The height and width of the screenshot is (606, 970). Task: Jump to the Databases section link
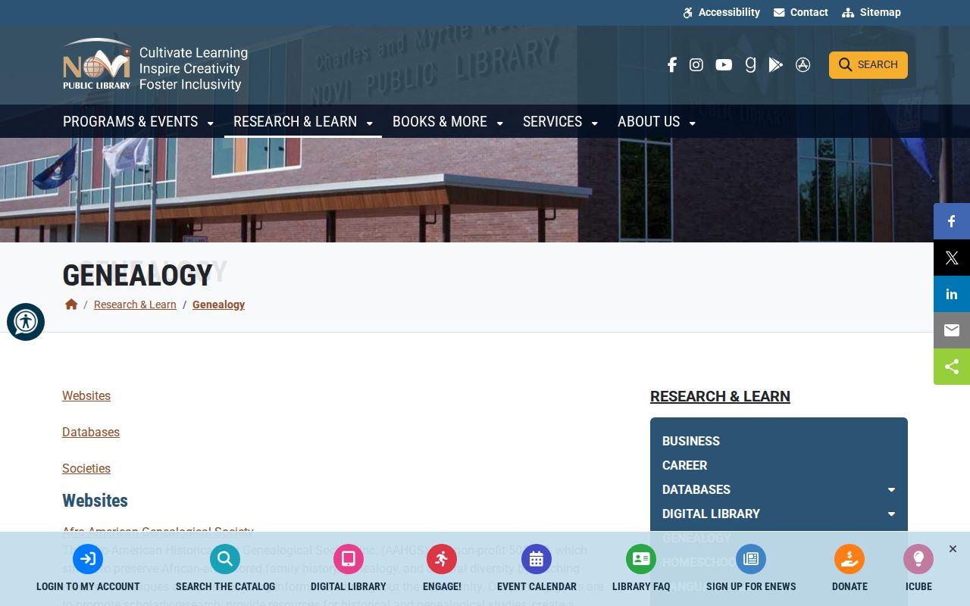coord(91,432)
